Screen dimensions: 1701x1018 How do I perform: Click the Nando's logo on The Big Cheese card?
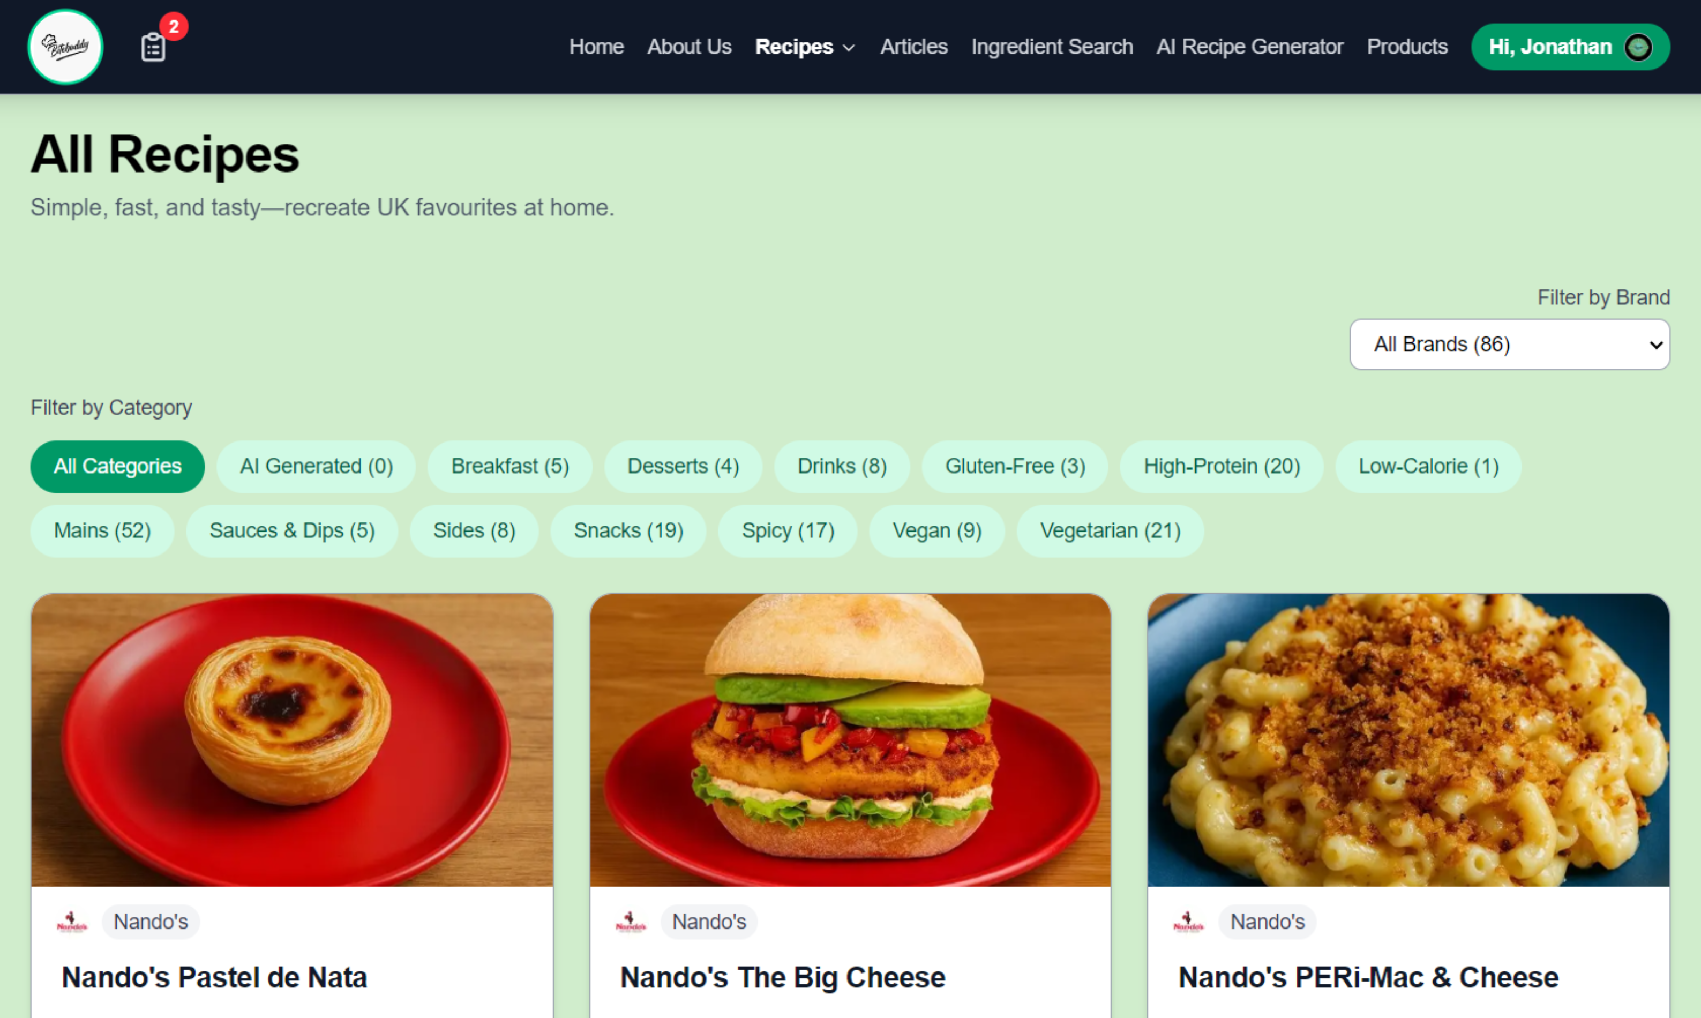pyautogui.click(x=631, y=921)
